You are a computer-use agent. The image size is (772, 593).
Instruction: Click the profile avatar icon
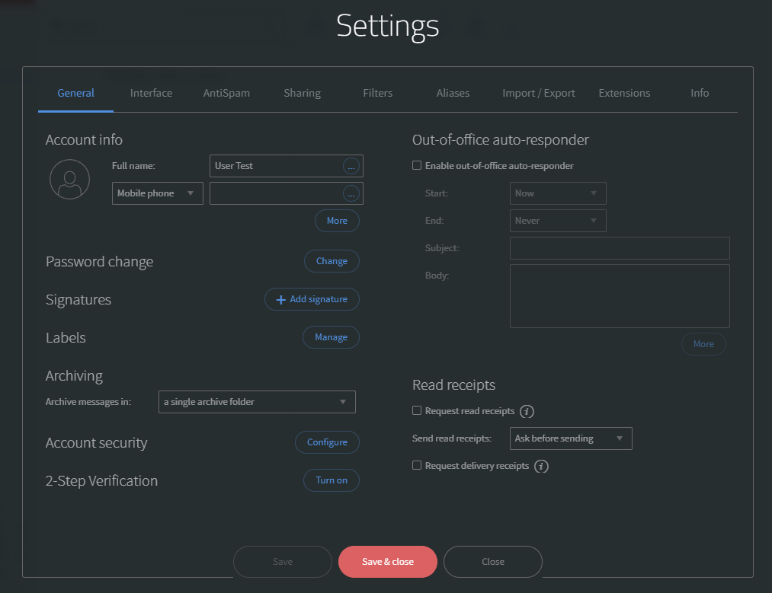tap(69, 180)
